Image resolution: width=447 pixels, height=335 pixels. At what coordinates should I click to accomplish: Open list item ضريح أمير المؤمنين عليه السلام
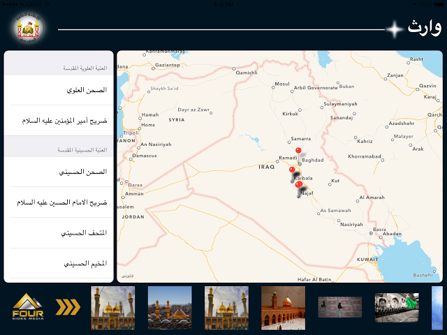coord(59,121)
